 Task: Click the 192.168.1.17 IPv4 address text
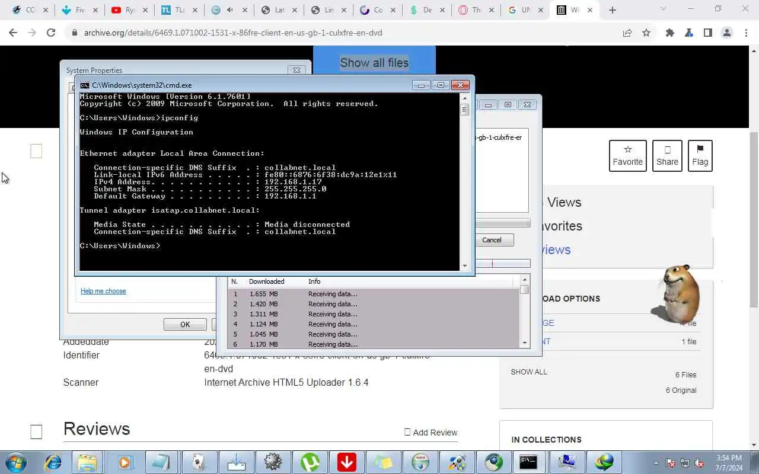(x=293, y=182)
